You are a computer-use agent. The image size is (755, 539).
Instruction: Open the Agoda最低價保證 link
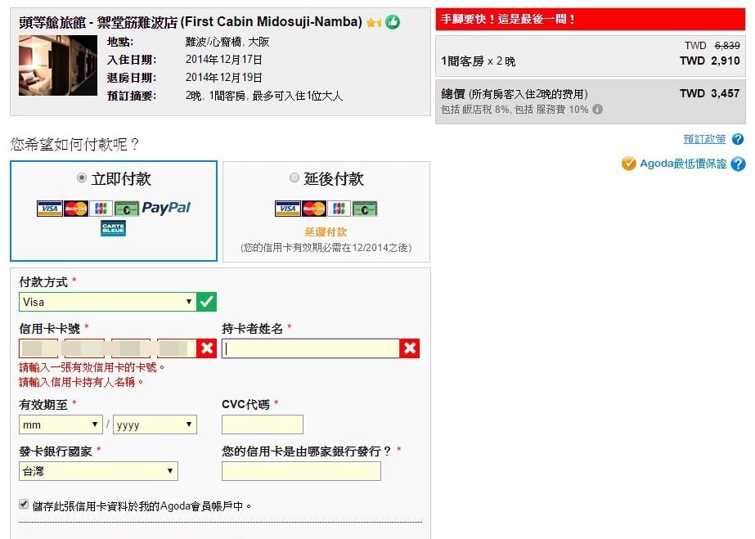pos(682,164)
